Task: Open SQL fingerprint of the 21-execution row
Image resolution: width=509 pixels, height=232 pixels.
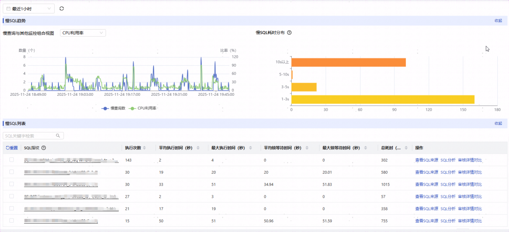Action: point(72,209)
